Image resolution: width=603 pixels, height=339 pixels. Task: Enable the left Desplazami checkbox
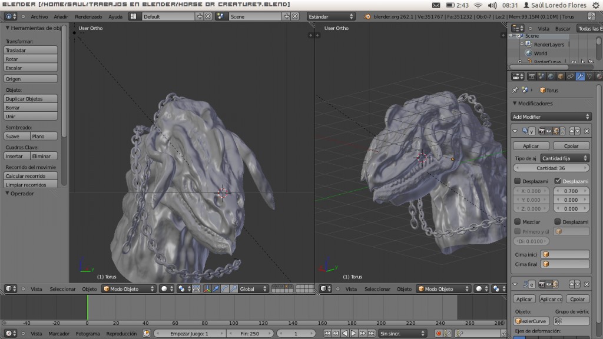pyautogui.click(x=519, y=181)
